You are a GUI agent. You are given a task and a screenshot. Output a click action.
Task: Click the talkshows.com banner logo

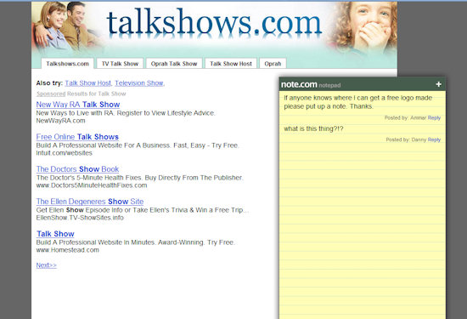point(214,22)
